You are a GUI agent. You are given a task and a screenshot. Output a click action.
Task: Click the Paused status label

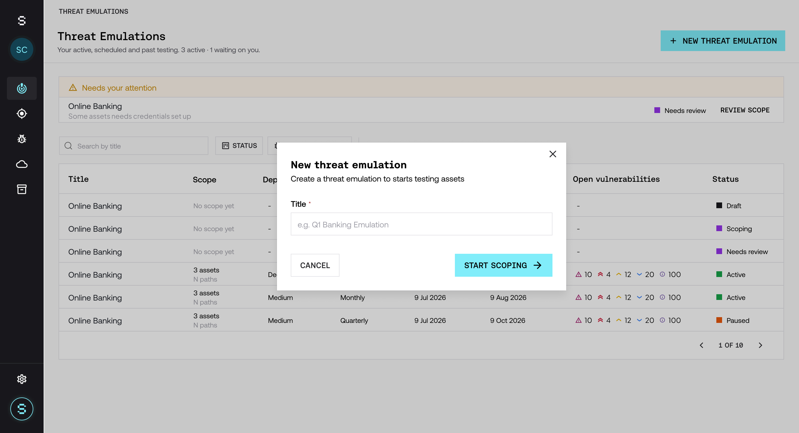click(738, 321)
